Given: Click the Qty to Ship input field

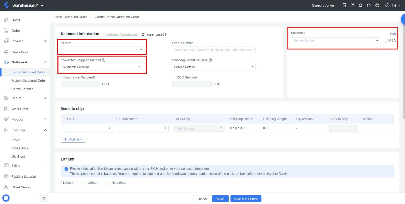Looking at the screenshot, I should pos(343,128).
